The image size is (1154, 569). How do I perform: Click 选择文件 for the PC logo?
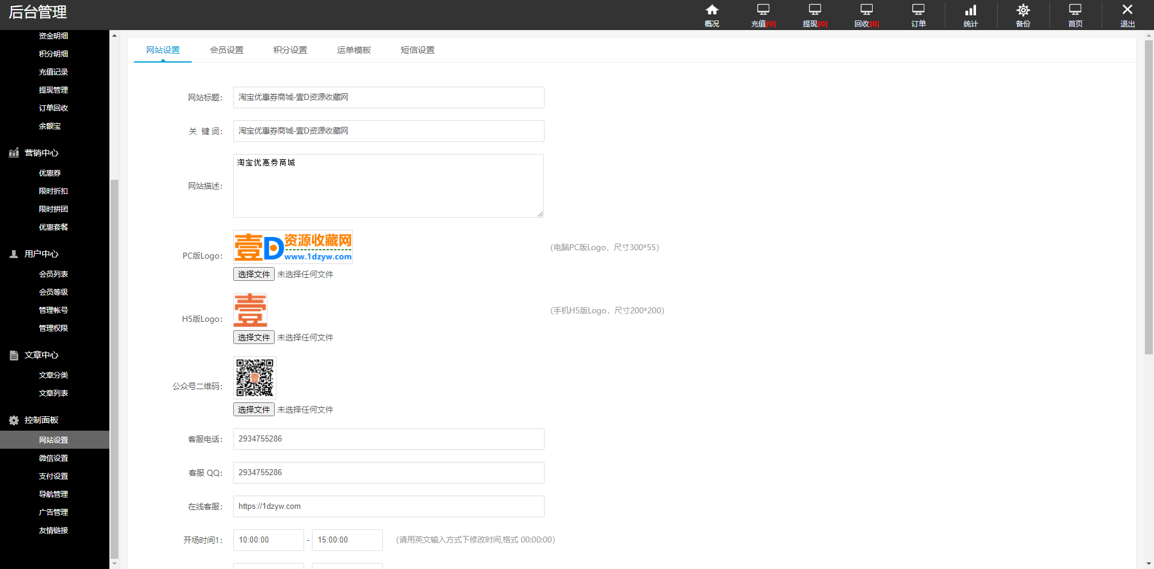tap(253, 274)
